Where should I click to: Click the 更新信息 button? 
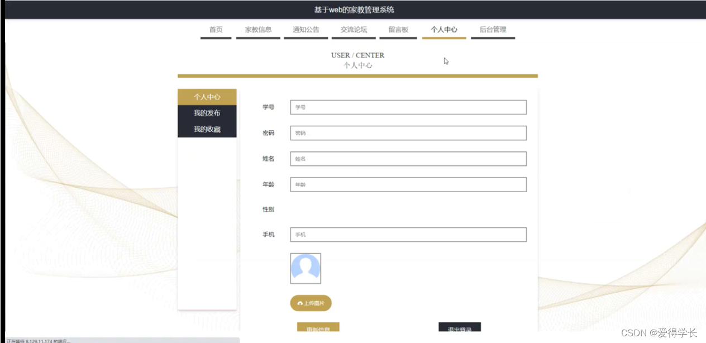(x=318, y=327)
